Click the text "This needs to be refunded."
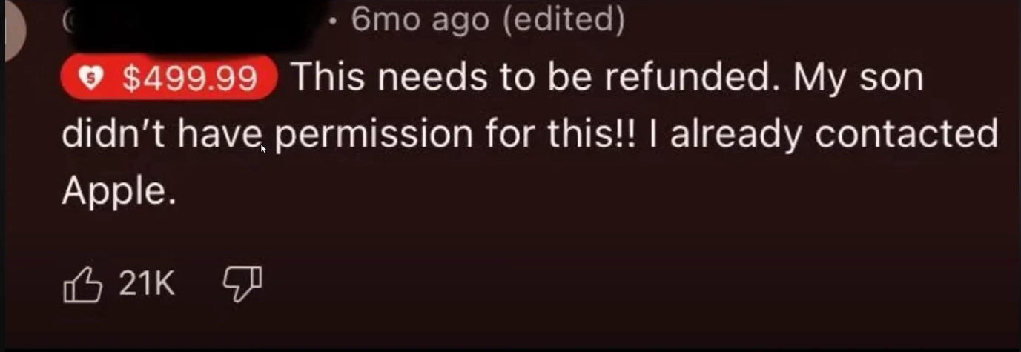 click(532, 77)
